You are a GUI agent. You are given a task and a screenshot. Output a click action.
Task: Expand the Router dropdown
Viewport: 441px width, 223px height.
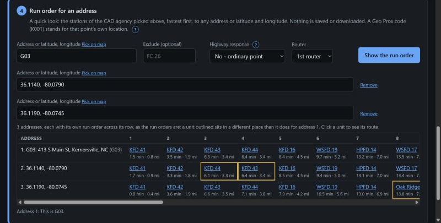pyautogui.click(x=312, y=56)
